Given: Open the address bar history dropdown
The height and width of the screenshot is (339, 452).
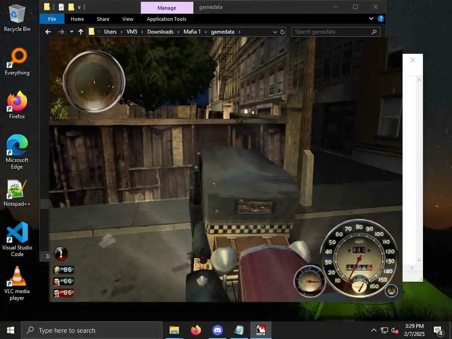Looking at the screenshot, I should [x=275, y=32].
